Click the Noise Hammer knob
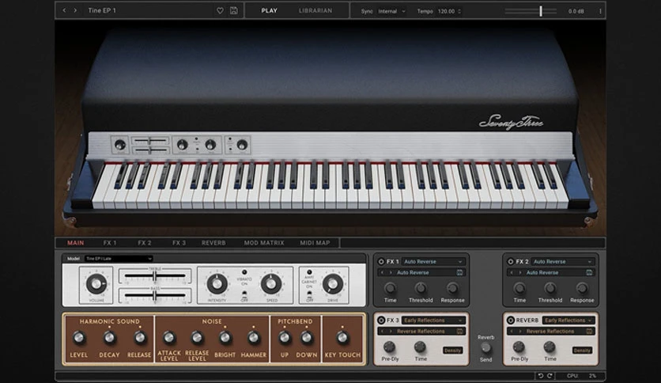661x383 pixels. (253, 337)
